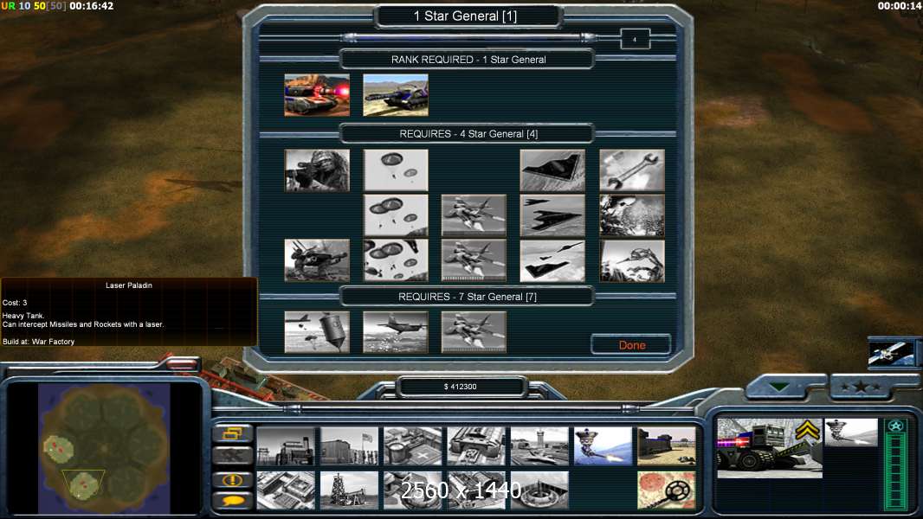Image resolution: width=923 pixels, height=519 pixels.
Task: Choose the camouflaged sniper power icon
Action: (317, 170)
